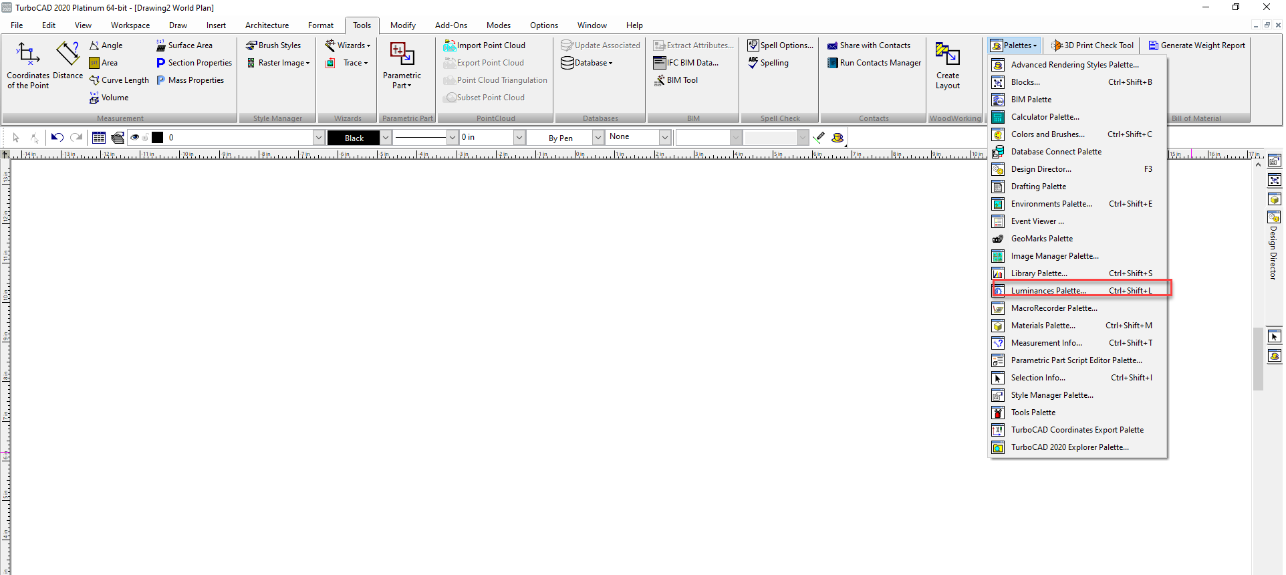Image resolution: width=1286 pixels, height=575 pixels.
Task: Open the Parametric Part dropdown
Action: point(402,65)
